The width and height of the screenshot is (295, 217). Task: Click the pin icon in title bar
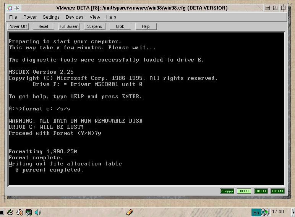(17, 8)
